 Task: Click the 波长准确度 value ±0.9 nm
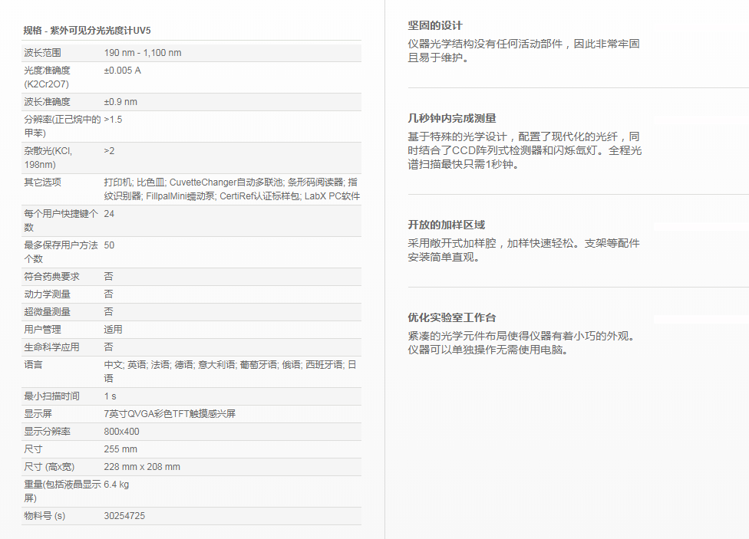(x=120, y=102)
